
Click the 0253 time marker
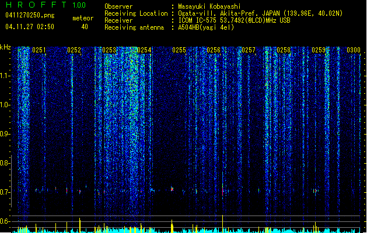click(x=109, y=50)
